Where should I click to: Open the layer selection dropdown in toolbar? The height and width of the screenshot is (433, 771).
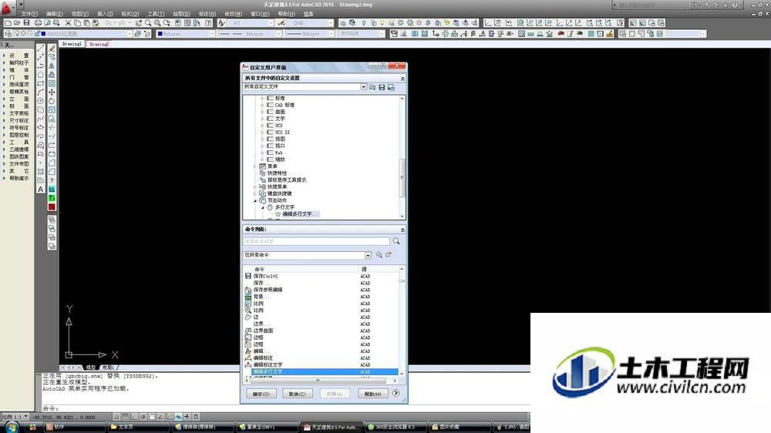click(130, 33)
